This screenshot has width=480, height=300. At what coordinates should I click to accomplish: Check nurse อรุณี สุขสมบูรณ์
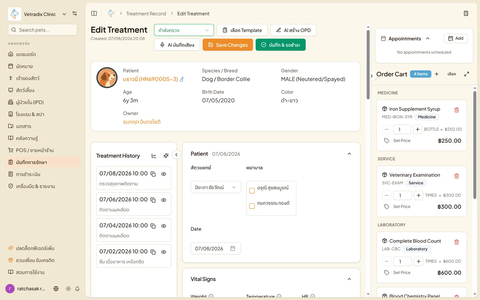252,191
